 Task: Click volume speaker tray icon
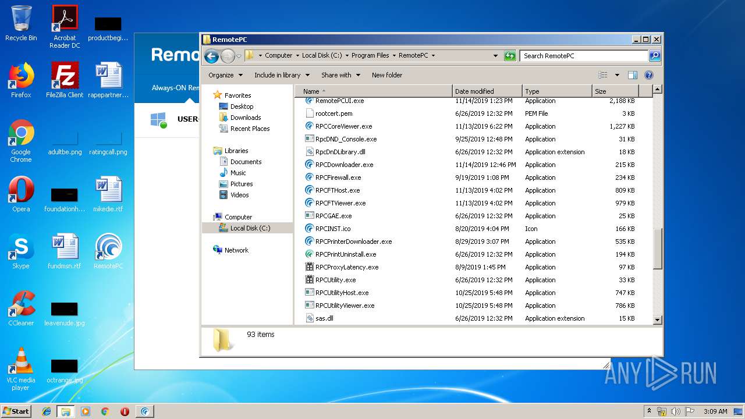pyautogui.click(x=676, y=411)
